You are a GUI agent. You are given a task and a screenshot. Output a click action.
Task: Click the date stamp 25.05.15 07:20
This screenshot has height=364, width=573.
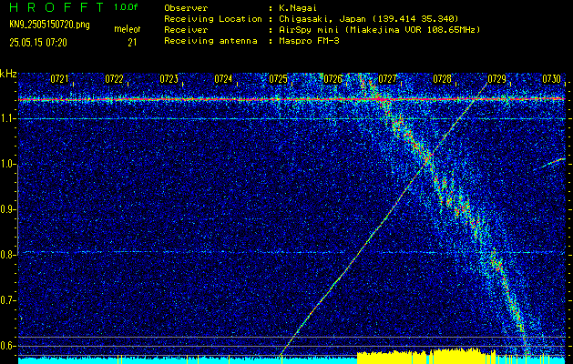click(38, 43)
